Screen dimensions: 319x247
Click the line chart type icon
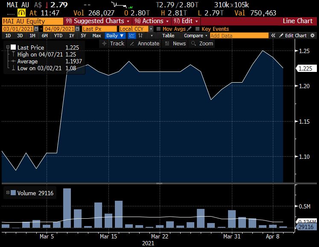132,36
